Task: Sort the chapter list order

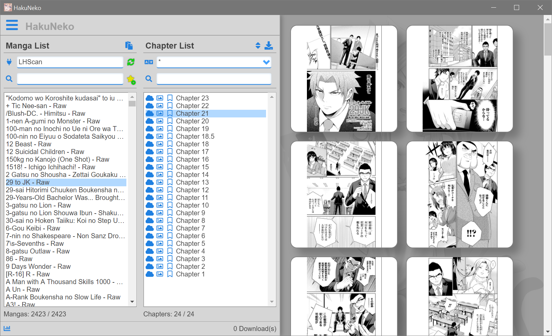Action: click(x=258, y=46)
